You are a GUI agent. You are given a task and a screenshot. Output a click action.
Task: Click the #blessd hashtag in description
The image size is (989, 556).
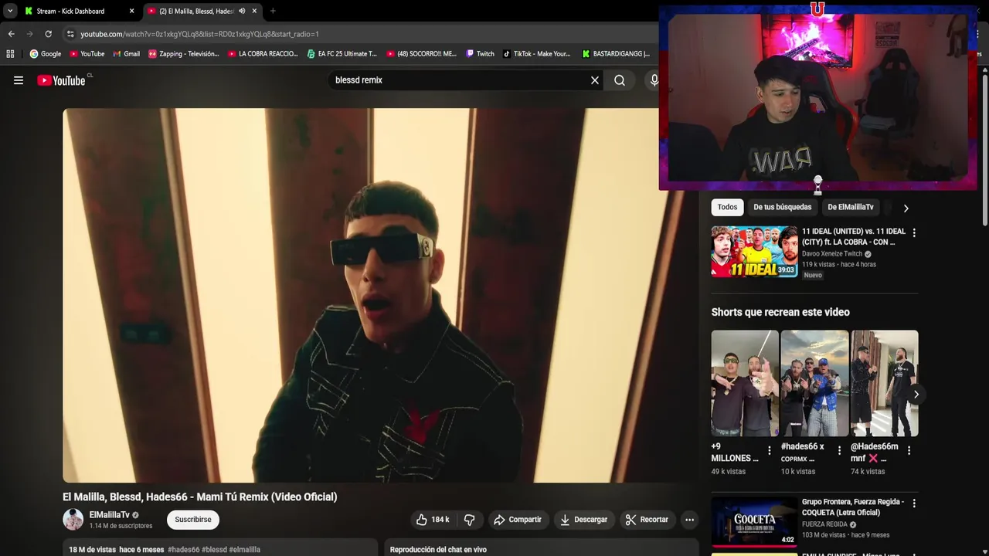click(x=215, y=550)
